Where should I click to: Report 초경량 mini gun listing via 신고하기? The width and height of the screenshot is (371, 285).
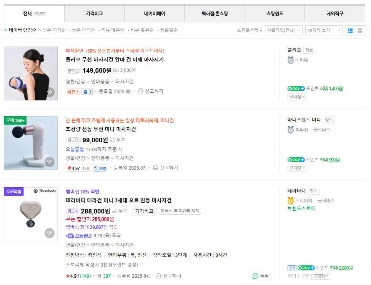click(165, 168)
